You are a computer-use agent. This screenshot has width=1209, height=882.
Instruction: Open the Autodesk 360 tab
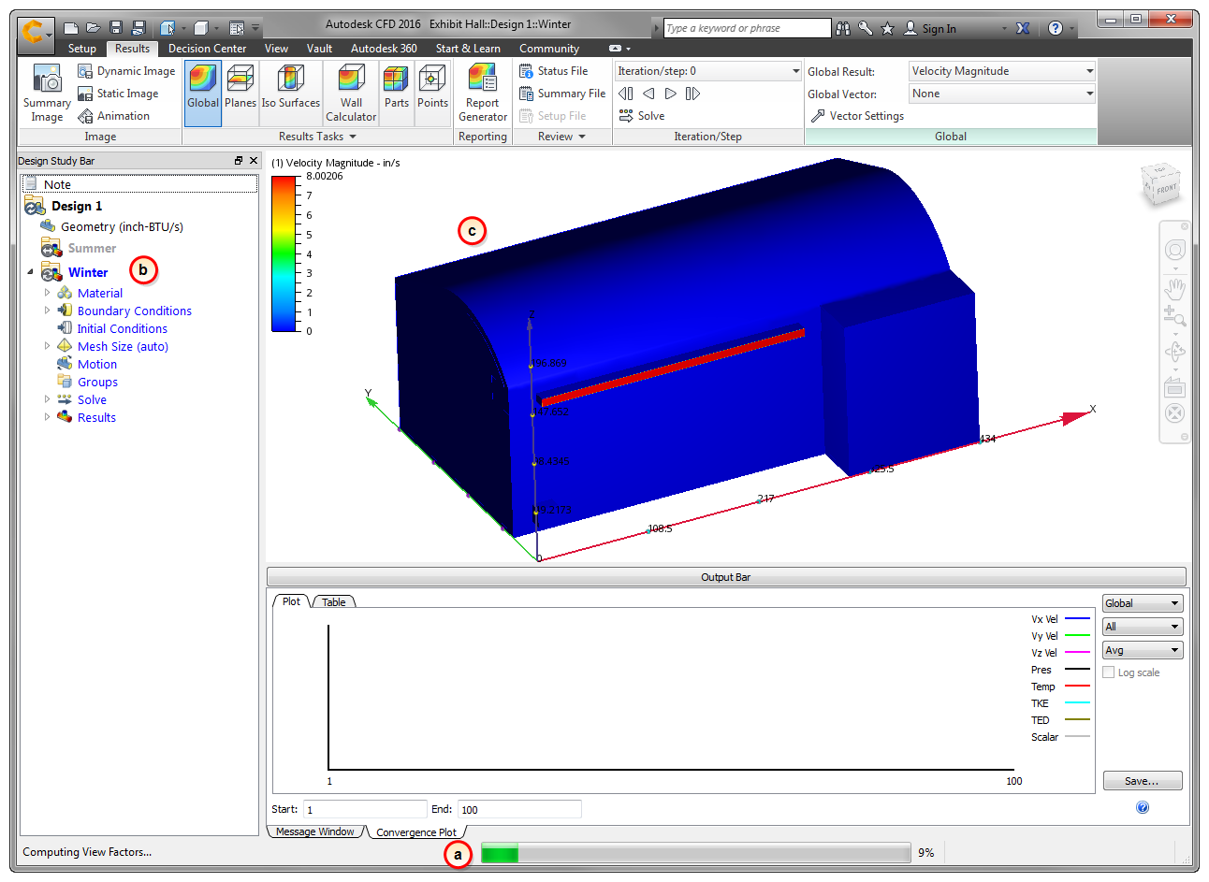pyautogui.click(x=384, y=49)
